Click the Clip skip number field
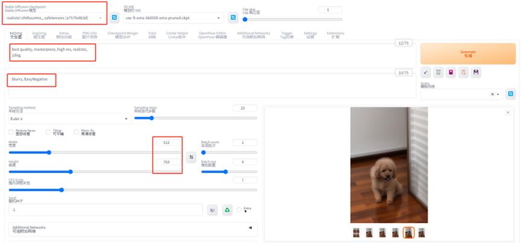Image resolution: width=522 pixels, height=243 pixels. 330,10
